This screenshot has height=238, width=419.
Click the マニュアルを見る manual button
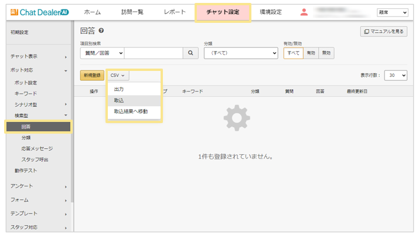pyautogui.click(x=383, y=32)
